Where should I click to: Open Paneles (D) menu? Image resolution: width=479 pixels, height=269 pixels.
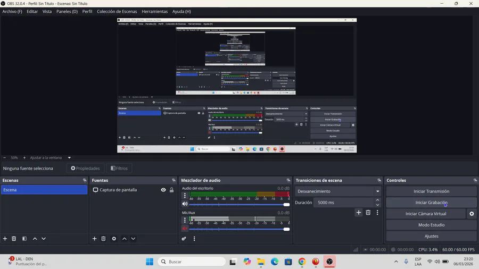[x=67, y=11]
